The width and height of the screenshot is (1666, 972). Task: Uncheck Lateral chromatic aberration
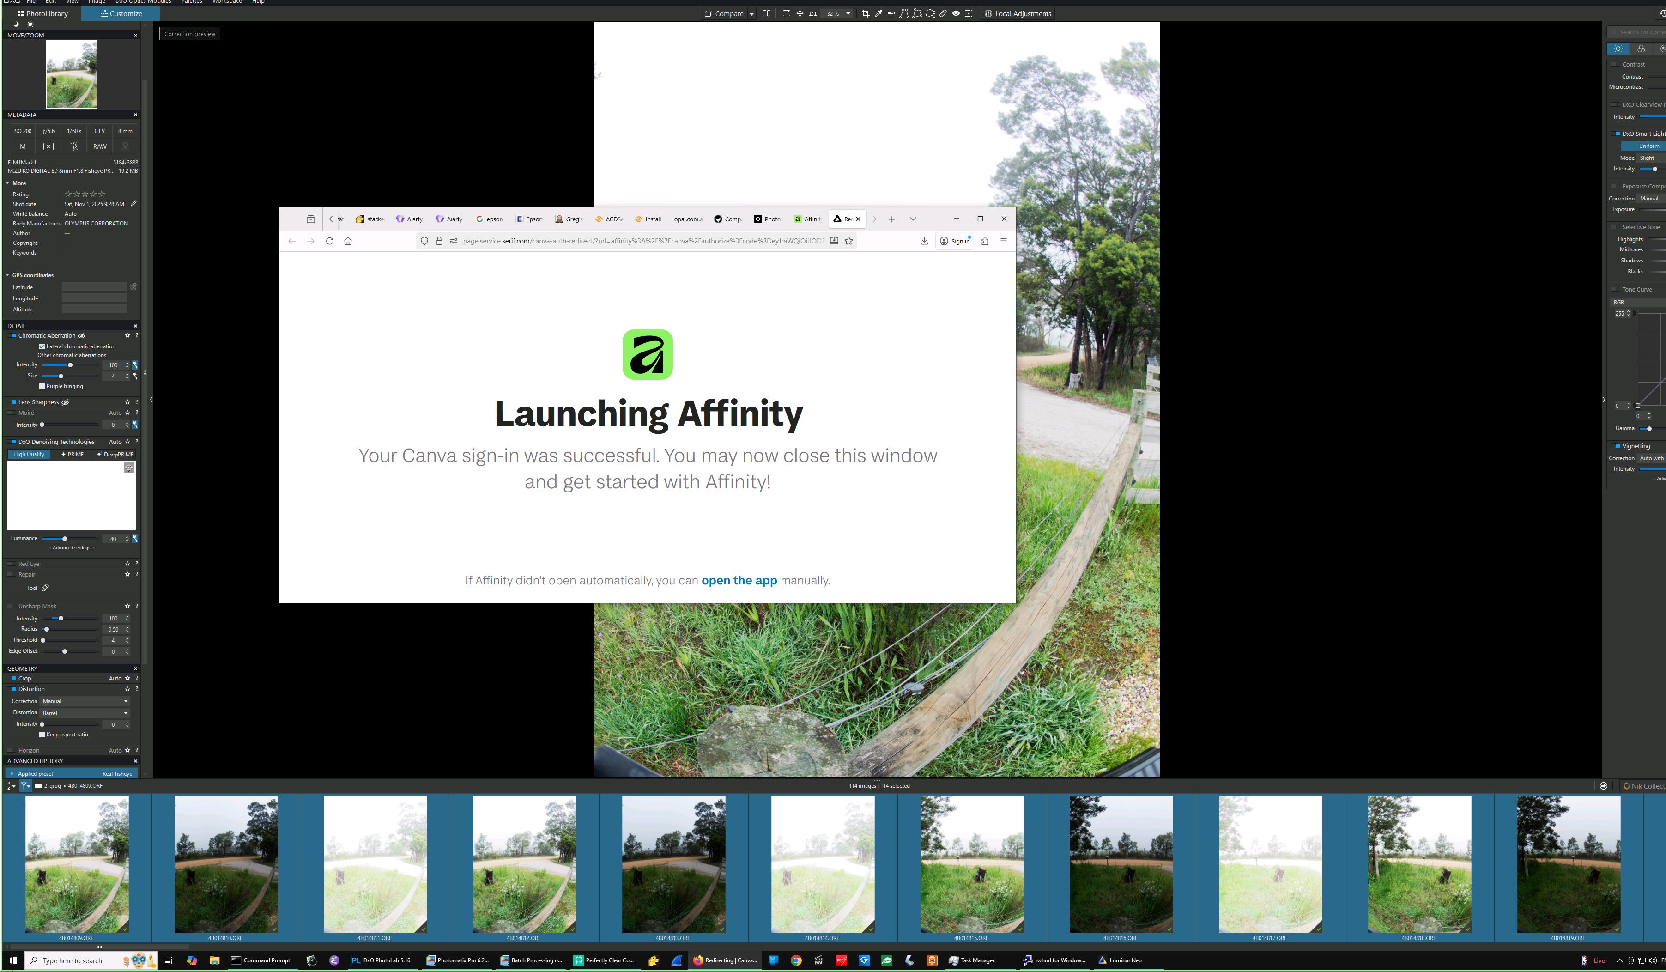[x=42, y=346]
